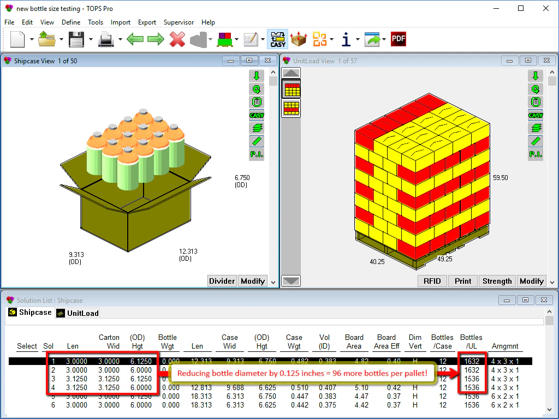Click the green rotate icon in the UnitLoad panel
Screen dimensions: 559x419
point(536,89)
